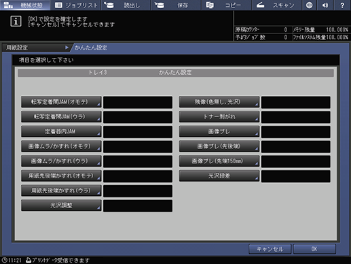Click the clock icon in status bar
The width and height of the screenshot is (351, 264).
(x=5, y=260)
